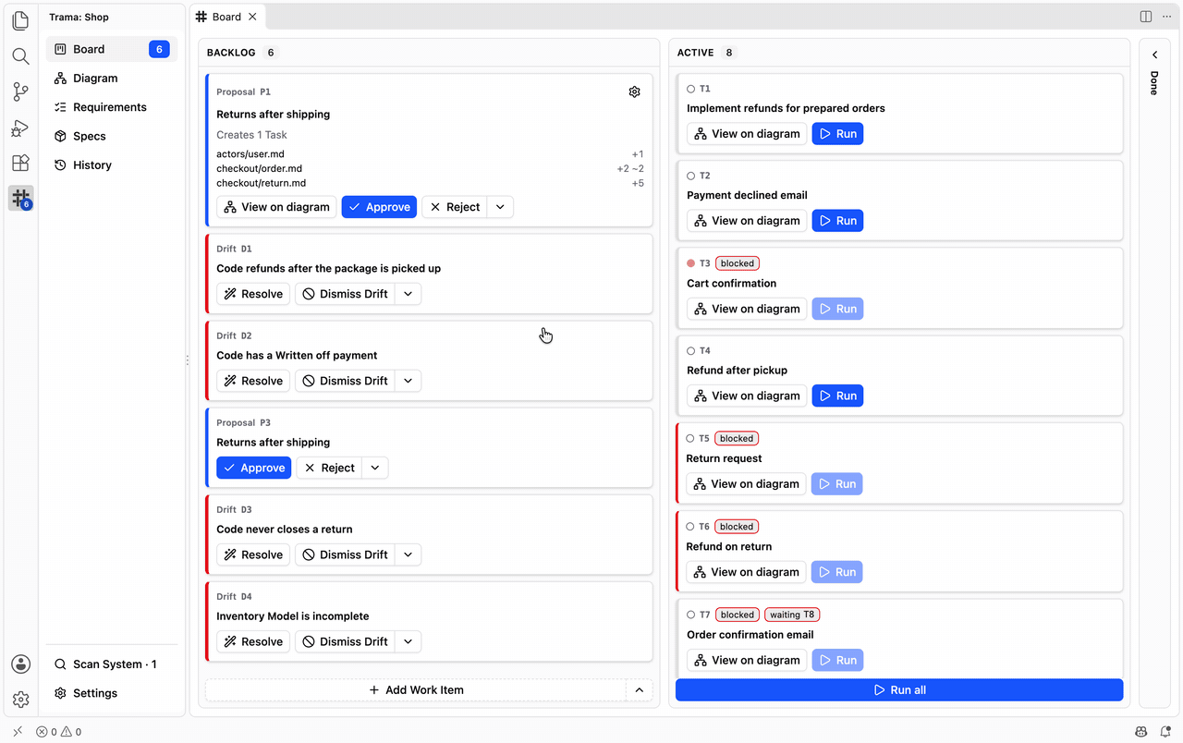Approve proposal P1

pos(379,207)
